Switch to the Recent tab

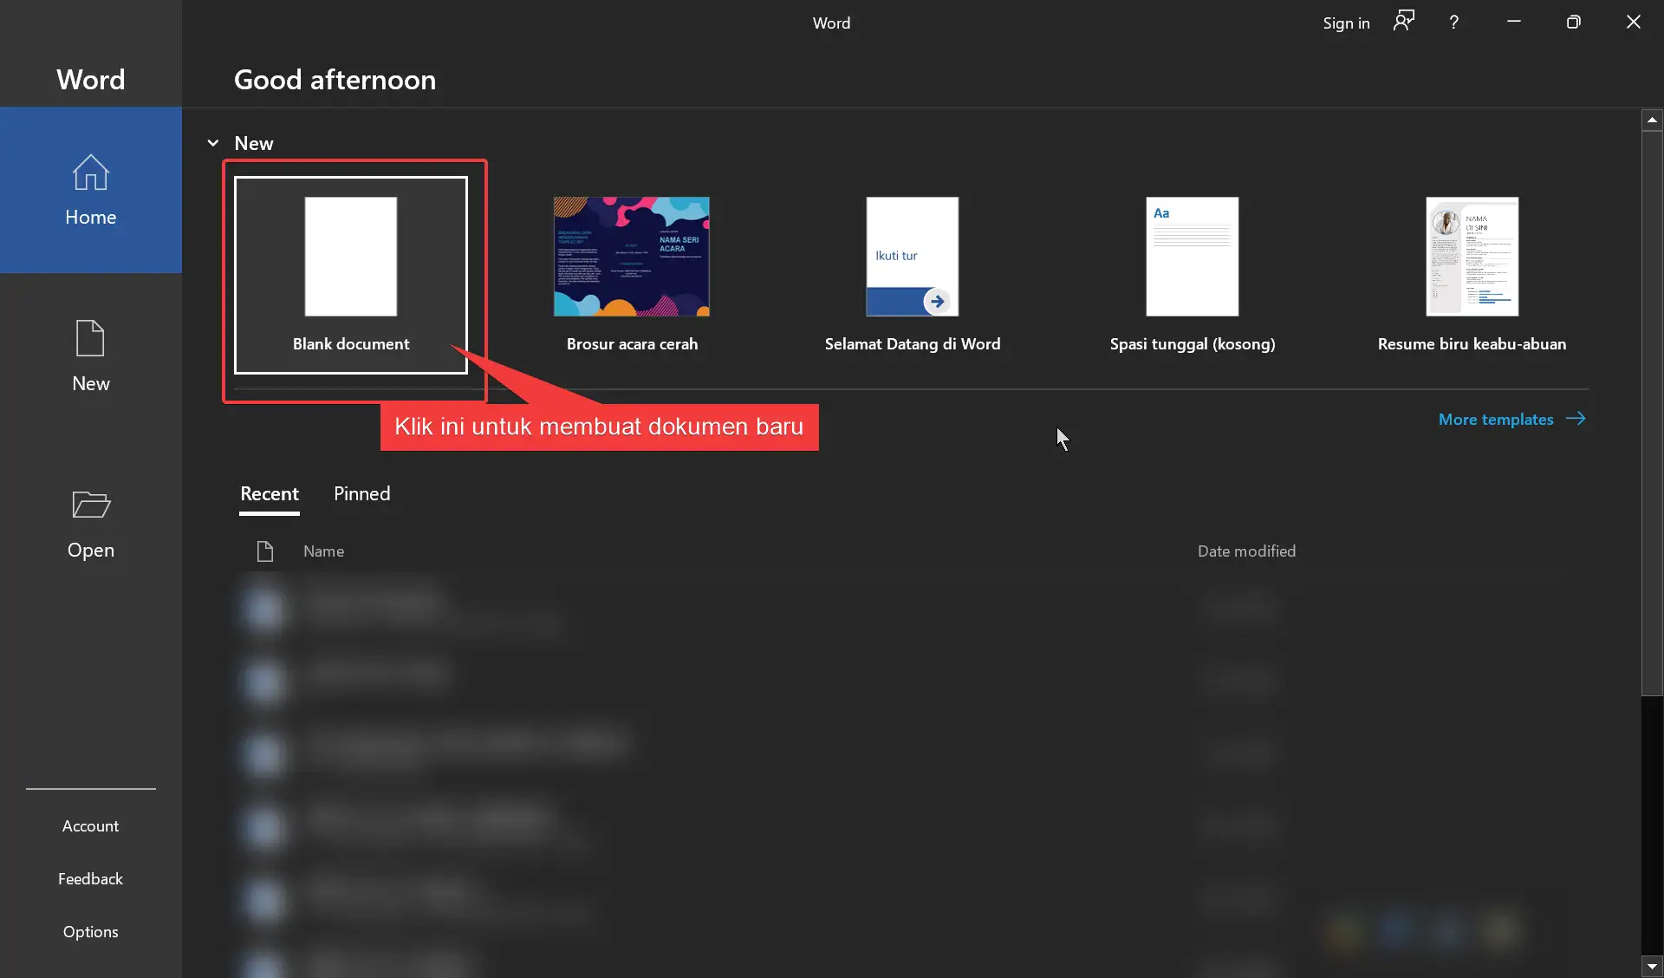(x=269, y=494)
